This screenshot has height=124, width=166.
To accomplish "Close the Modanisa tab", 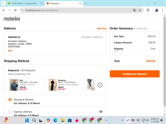I will (80, 3).
